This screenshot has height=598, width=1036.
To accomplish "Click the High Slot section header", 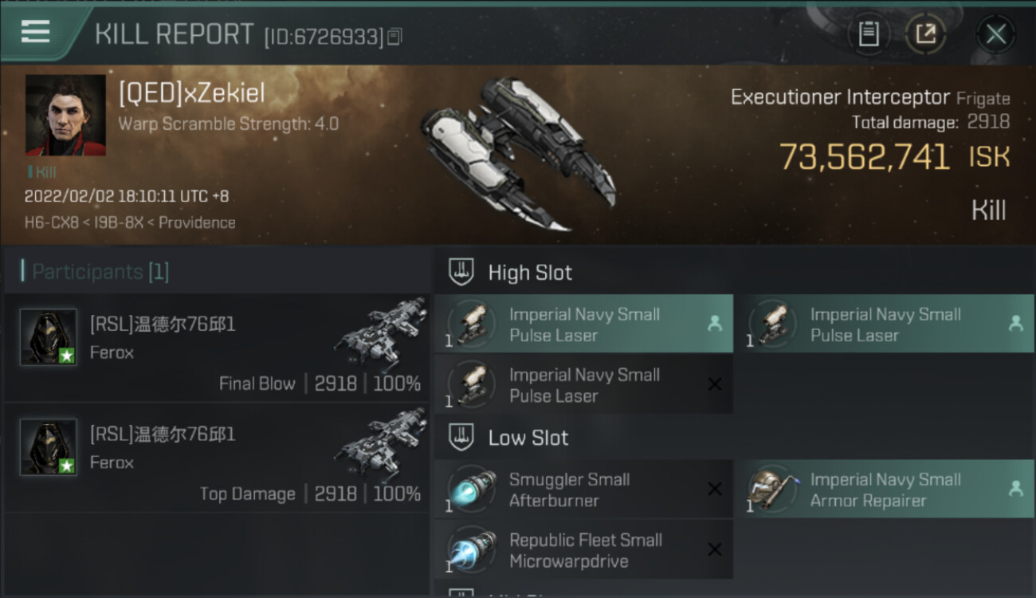I will 530,273.
